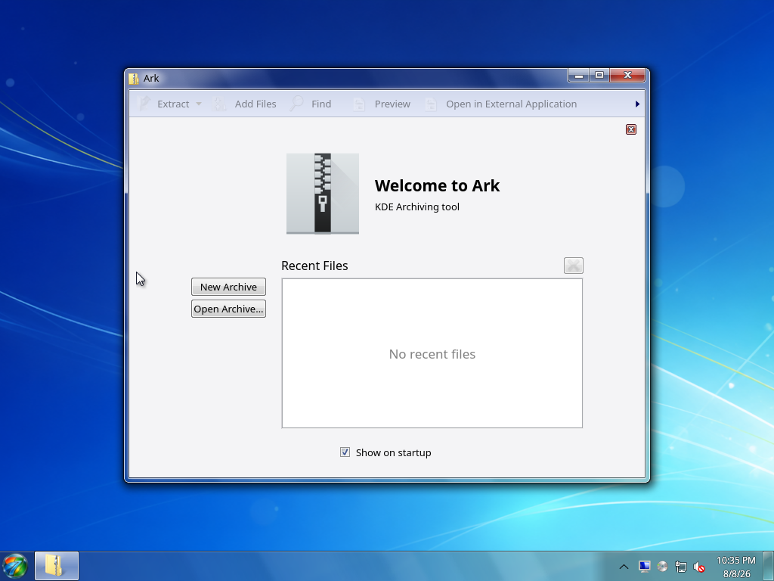The width and height of the screenshot is (774, 581).
Task: Click Open in External Application
Action: (501, 104)
